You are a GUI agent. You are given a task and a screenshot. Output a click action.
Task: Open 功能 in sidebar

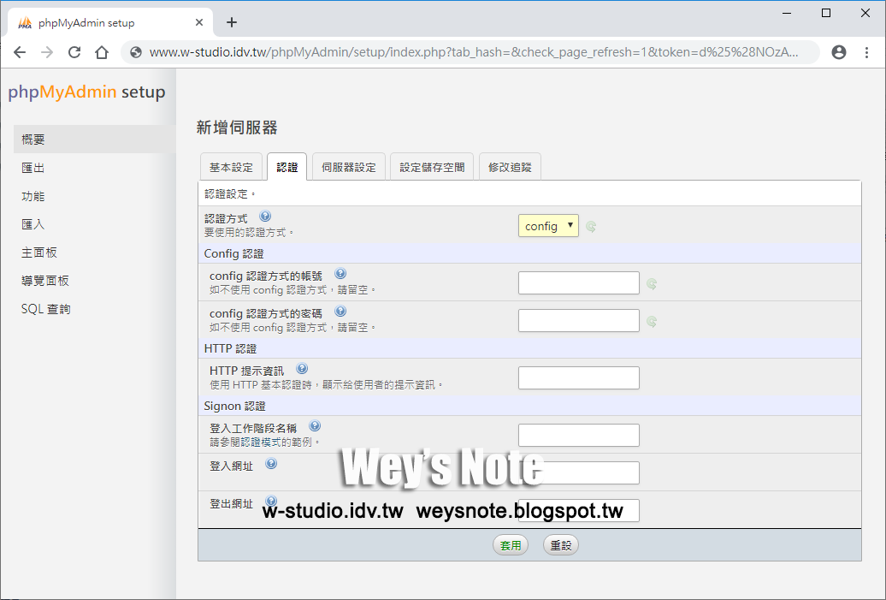[x=94, y=196]
